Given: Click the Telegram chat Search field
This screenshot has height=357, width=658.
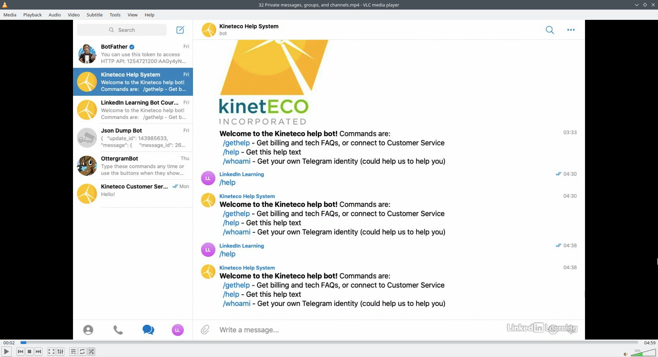Looking at the screenshot, I should tap(122, 30).
